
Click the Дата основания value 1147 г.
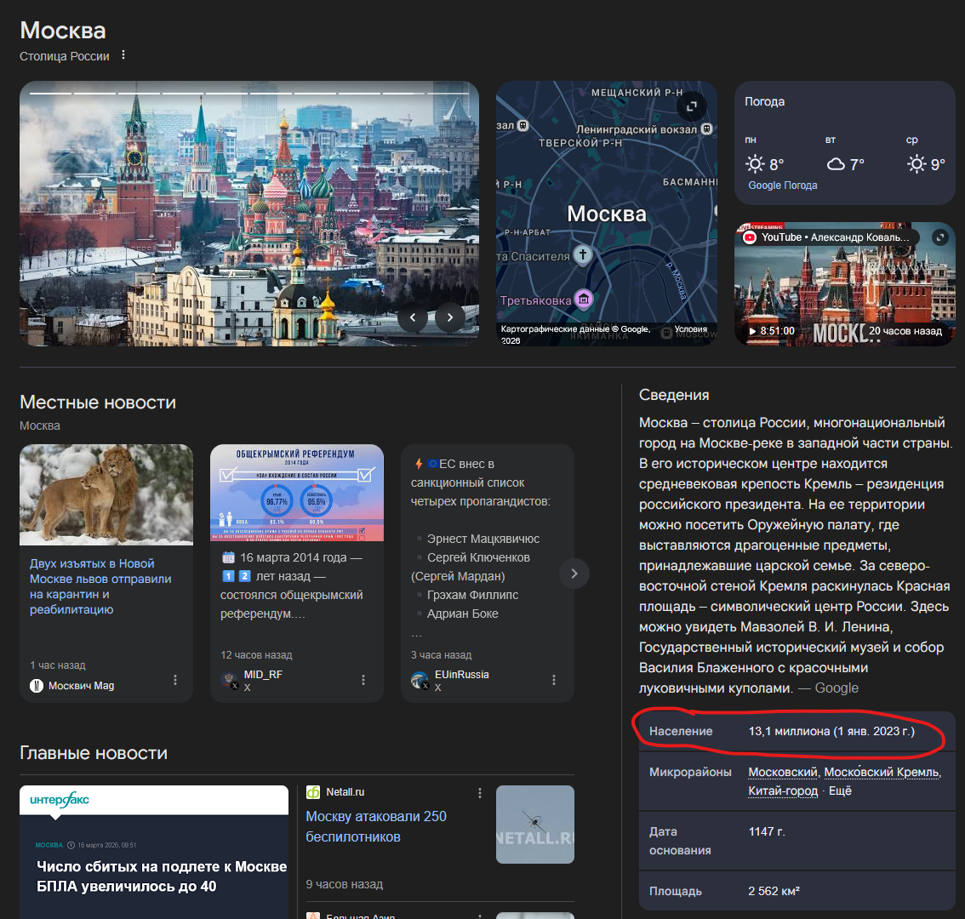[x=766, y=831]
